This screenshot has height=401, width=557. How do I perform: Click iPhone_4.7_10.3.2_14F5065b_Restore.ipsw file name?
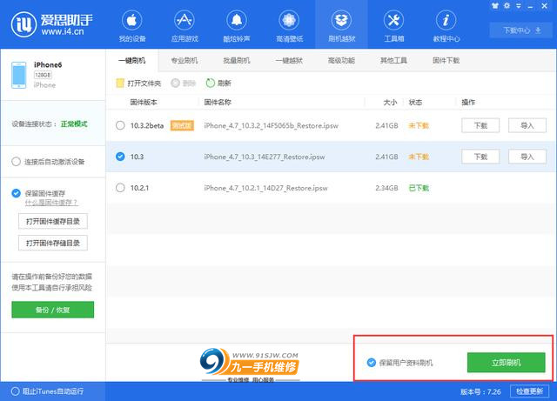pos(271,126)
